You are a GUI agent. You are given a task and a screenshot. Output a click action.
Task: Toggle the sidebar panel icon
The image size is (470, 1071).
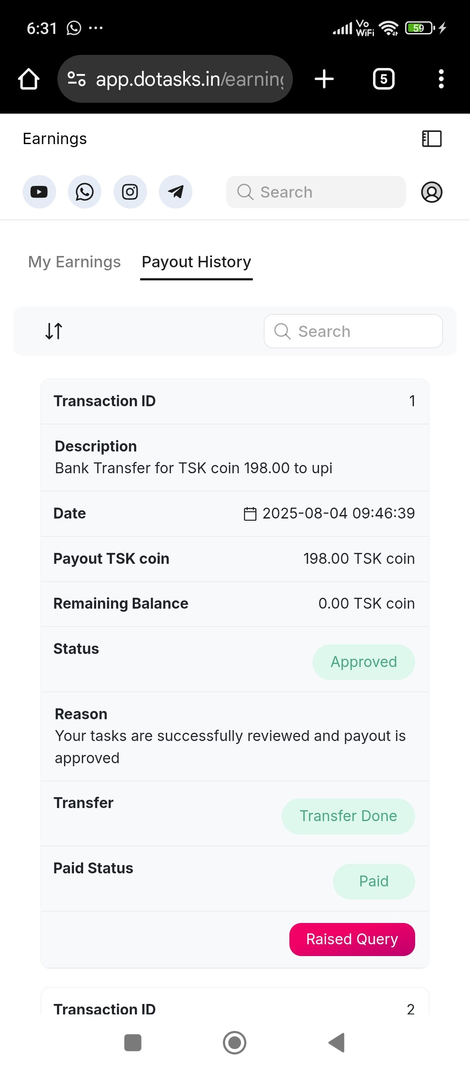point(432,139)
